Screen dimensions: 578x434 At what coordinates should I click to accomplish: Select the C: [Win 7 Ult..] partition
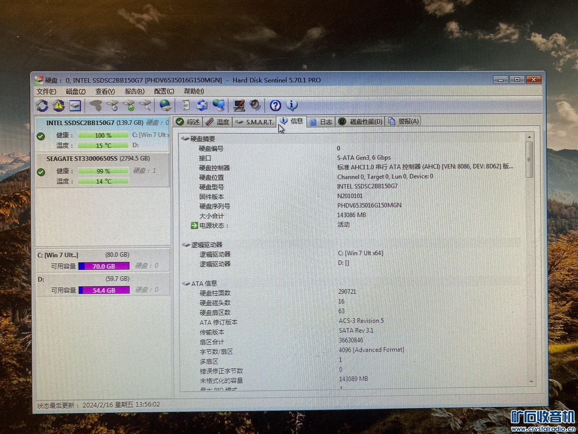pyautogui.click(x=103, y=260)
